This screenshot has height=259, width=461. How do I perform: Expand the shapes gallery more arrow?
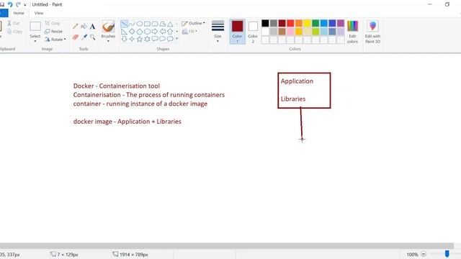coord(176,39)
